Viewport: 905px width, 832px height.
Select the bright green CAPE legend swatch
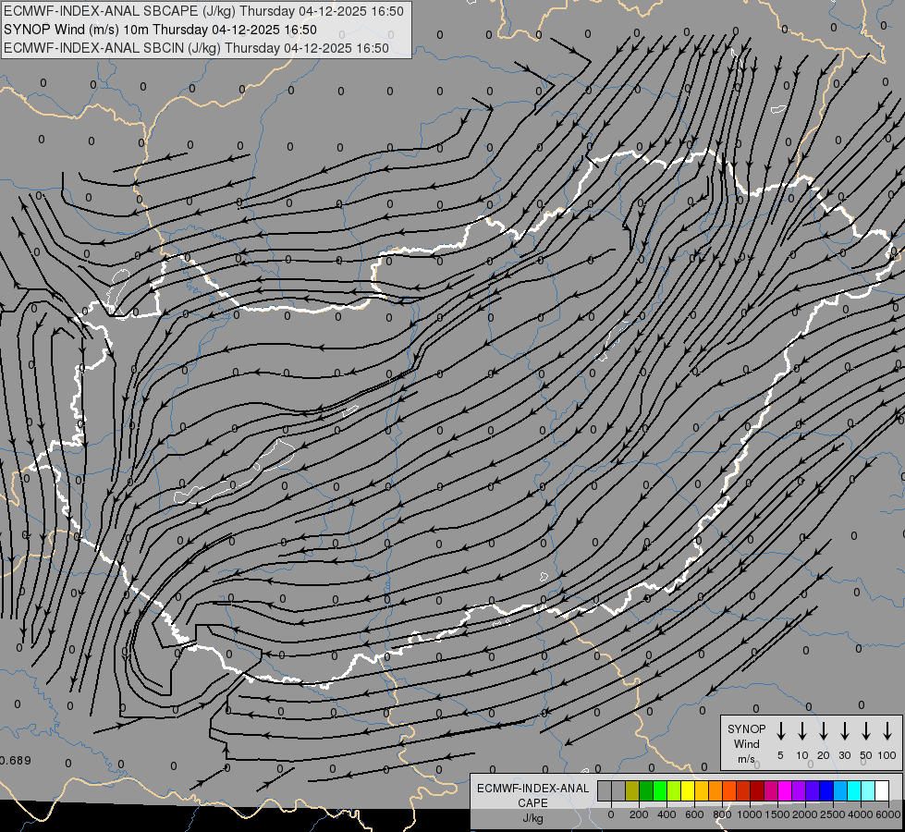660,790
